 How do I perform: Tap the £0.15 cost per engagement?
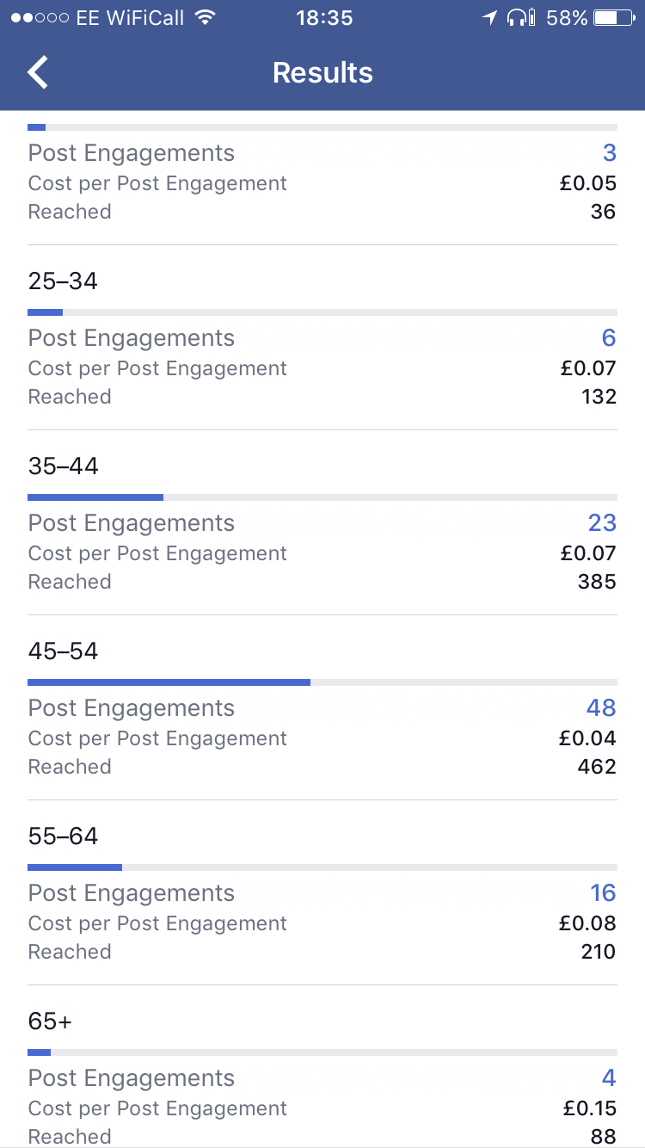tap(590, 1108)
